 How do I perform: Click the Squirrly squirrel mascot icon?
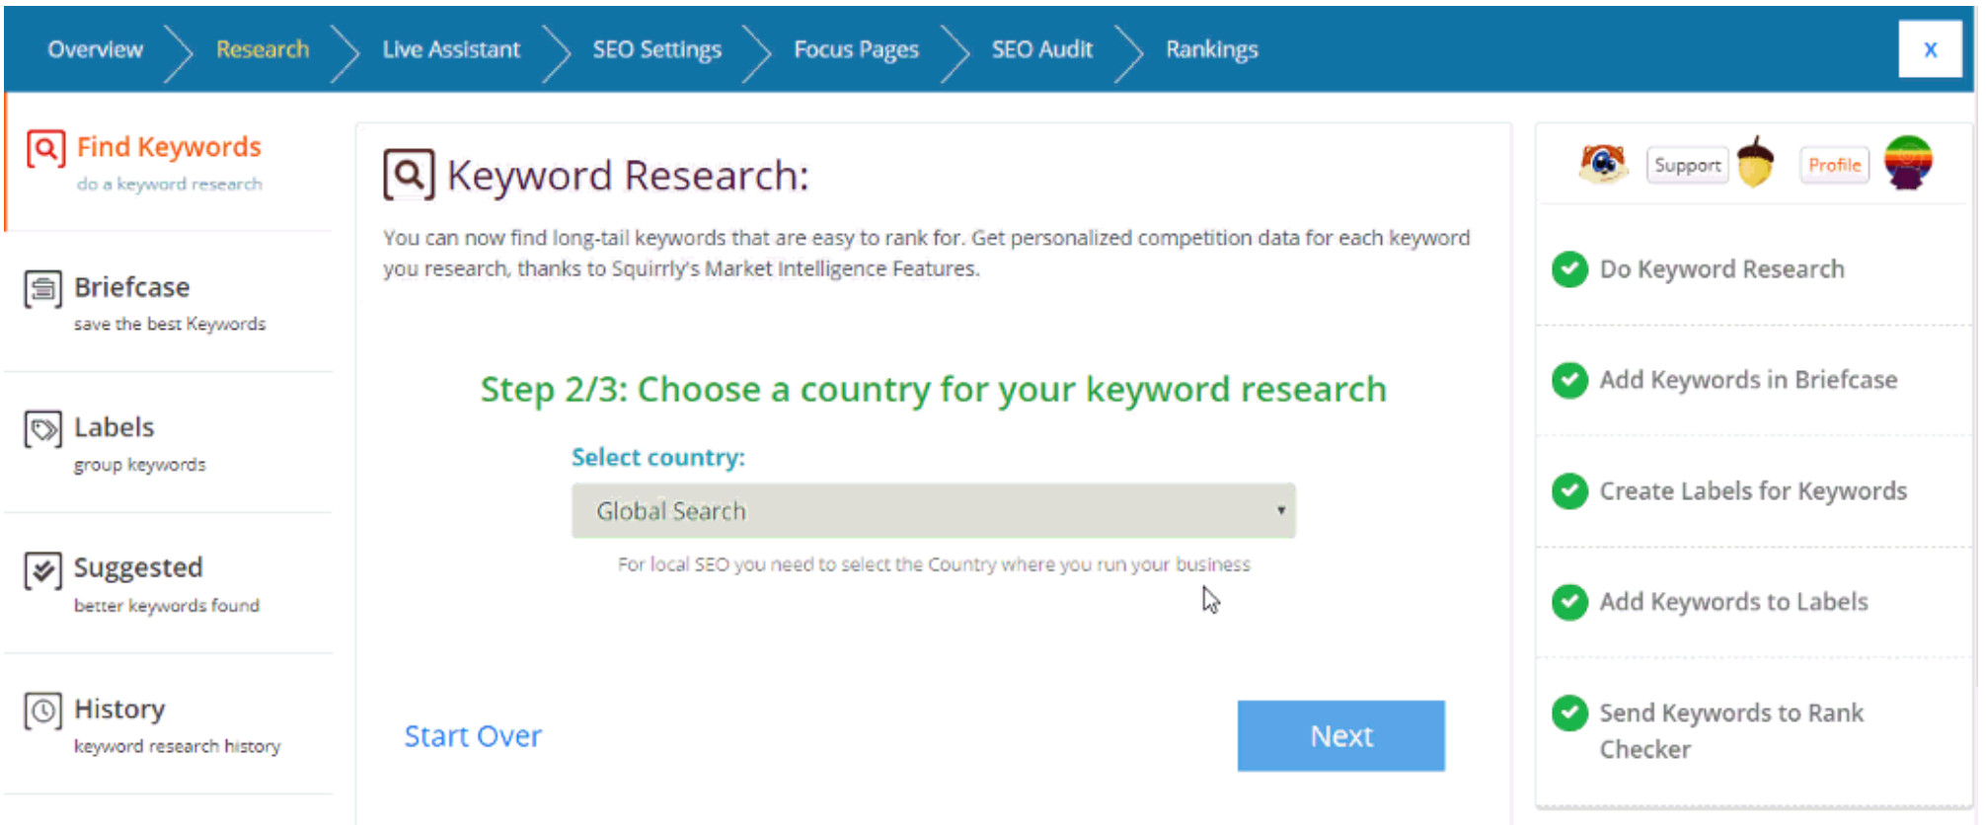(x=1603, y=164)
